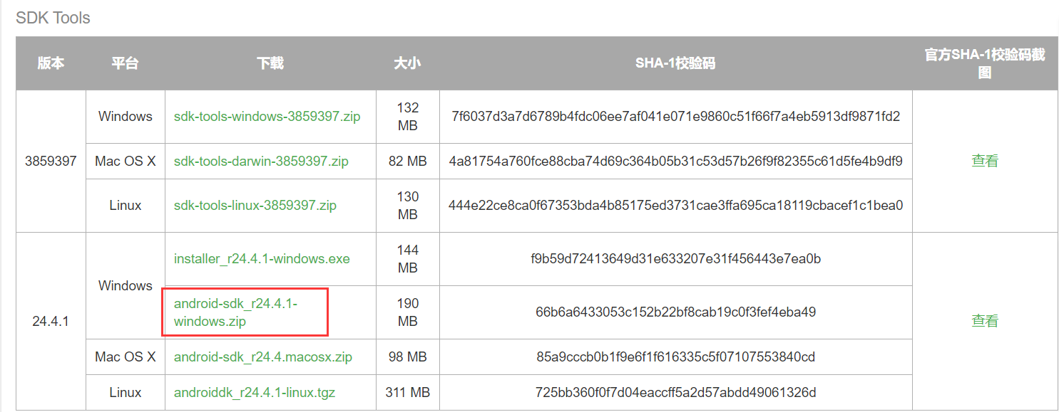Image resolution: width=1059 pixels, height=412 pixels.
Task: Click checksum 85a9cccb0b1f9e6f1f616335c5f07107553840cd
Action: coord(675,357)
